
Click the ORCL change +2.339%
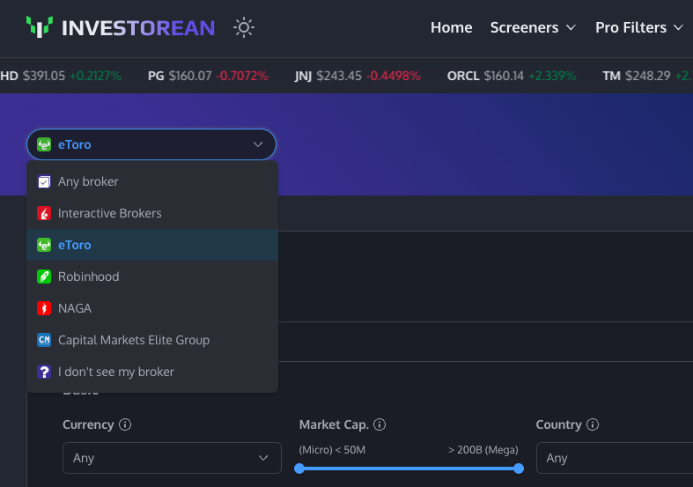[552, 76]
